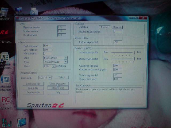Click the Clockwise stop gain field

tap(118, 66)
